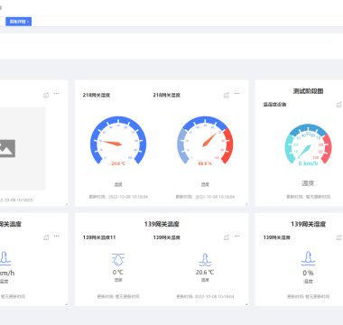Open three-dot menu in the bottom-left km/h card

pyautogui.click(x=57, y=237)
